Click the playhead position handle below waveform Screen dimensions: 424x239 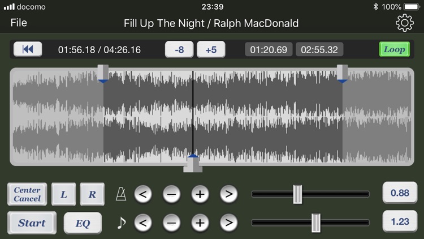click(x=193, y=164)
